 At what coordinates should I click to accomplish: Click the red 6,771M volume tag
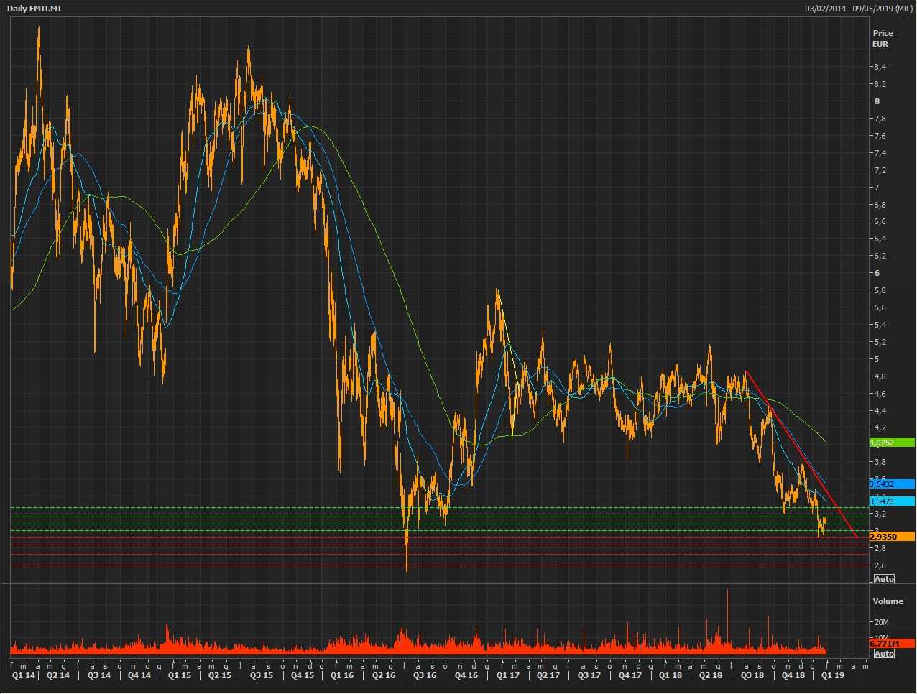tap(892, 644)
